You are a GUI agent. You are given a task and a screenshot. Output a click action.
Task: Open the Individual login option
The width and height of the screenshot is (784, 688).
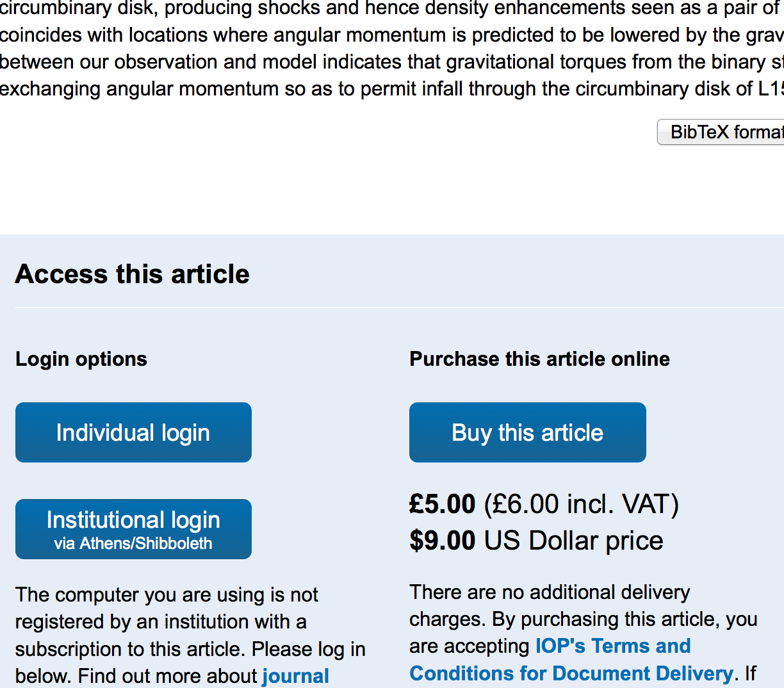coord(133,432)
